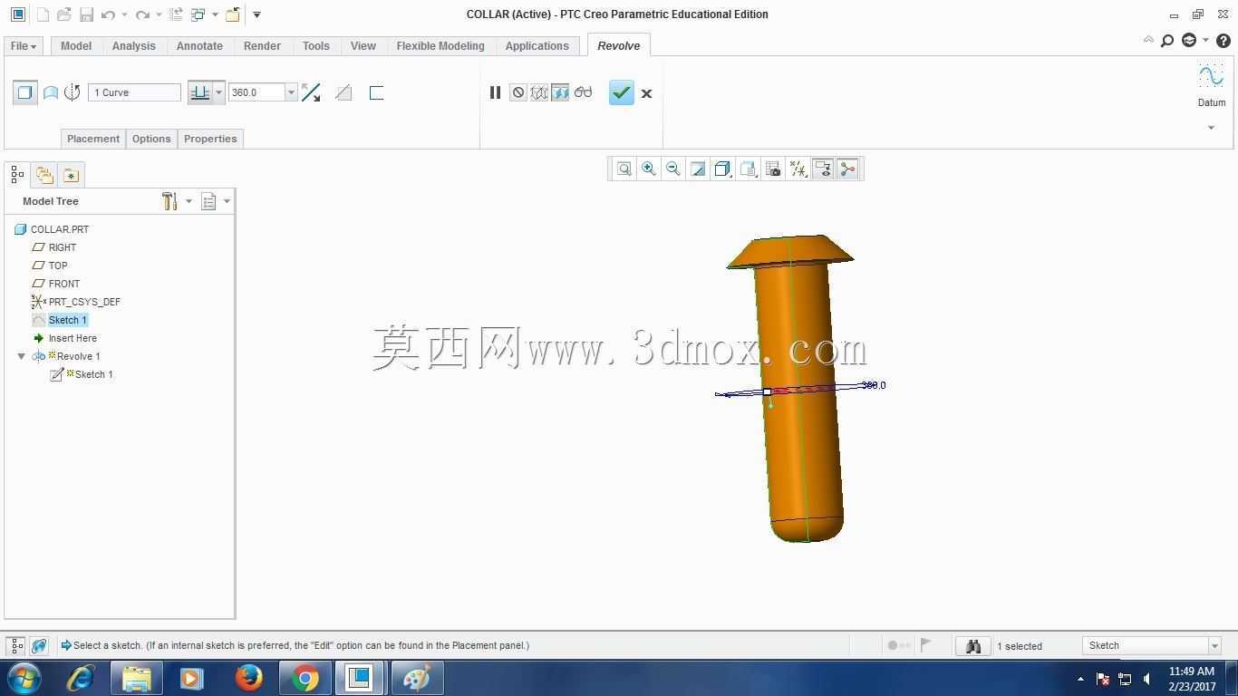
Task: Toggle the Remove Material option
Action: pyautogui.click(x=343, y=92)
